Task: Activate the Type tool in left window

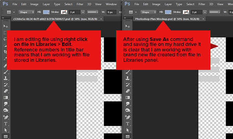Action: tap(5, 124)
